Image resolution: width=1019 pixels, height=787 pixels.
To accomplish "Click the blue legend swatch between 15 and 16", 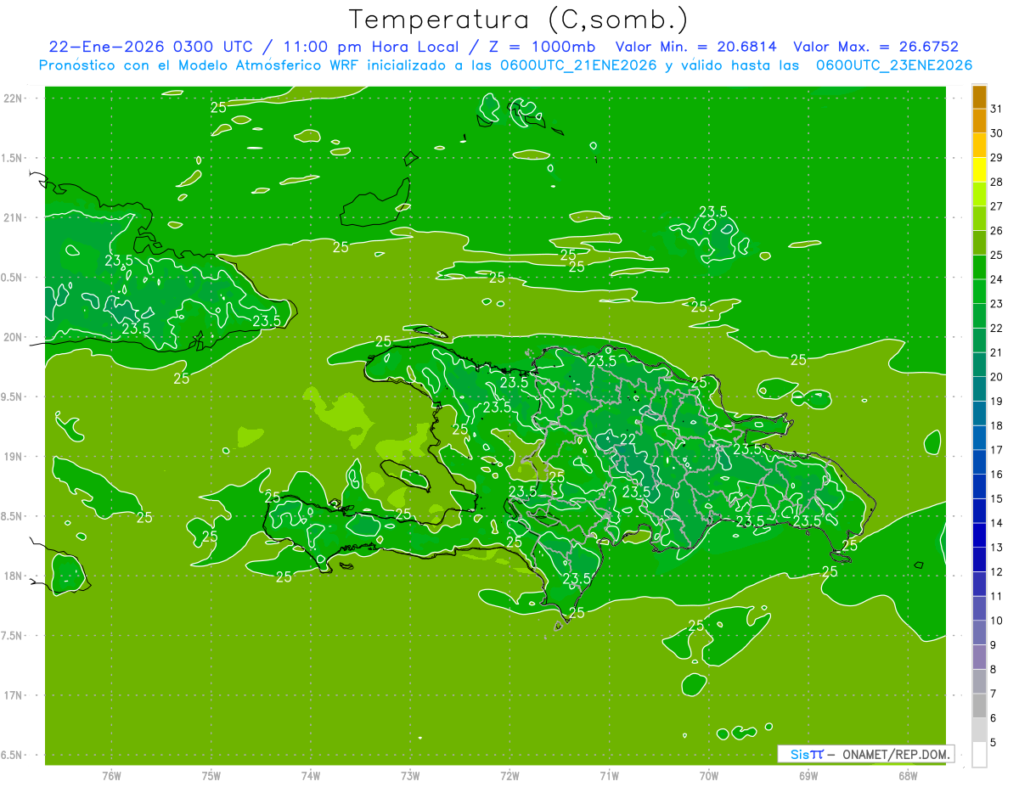I will [x=979, y=486].
